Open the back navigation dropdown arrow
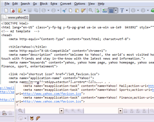The height and width of the screenshot is (122, 154). (138, 10)
